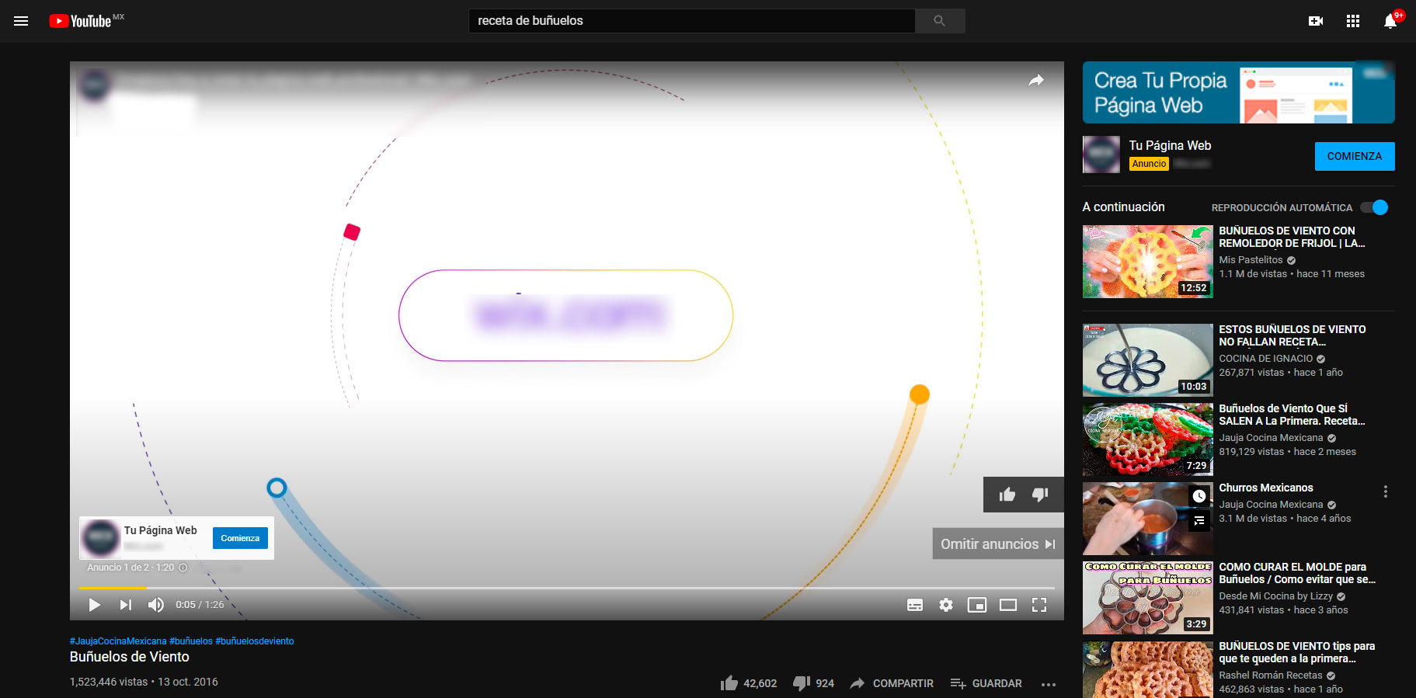The height and width of the screenshot is (698, 1416).
Task: Add Churros Mexicanos to Watch Later
Action: pos(1199,495)
